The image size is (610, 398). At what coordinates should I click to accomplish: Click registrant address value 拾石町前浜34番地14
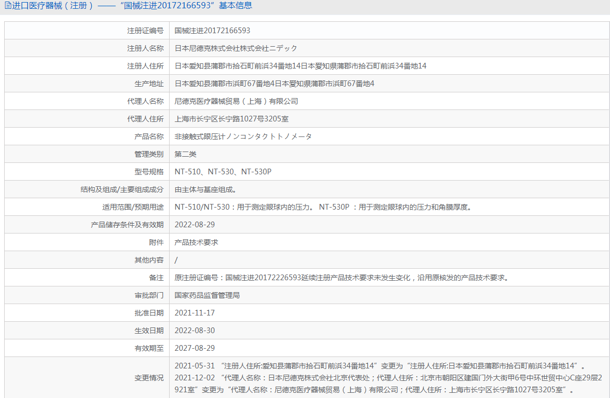300,66
